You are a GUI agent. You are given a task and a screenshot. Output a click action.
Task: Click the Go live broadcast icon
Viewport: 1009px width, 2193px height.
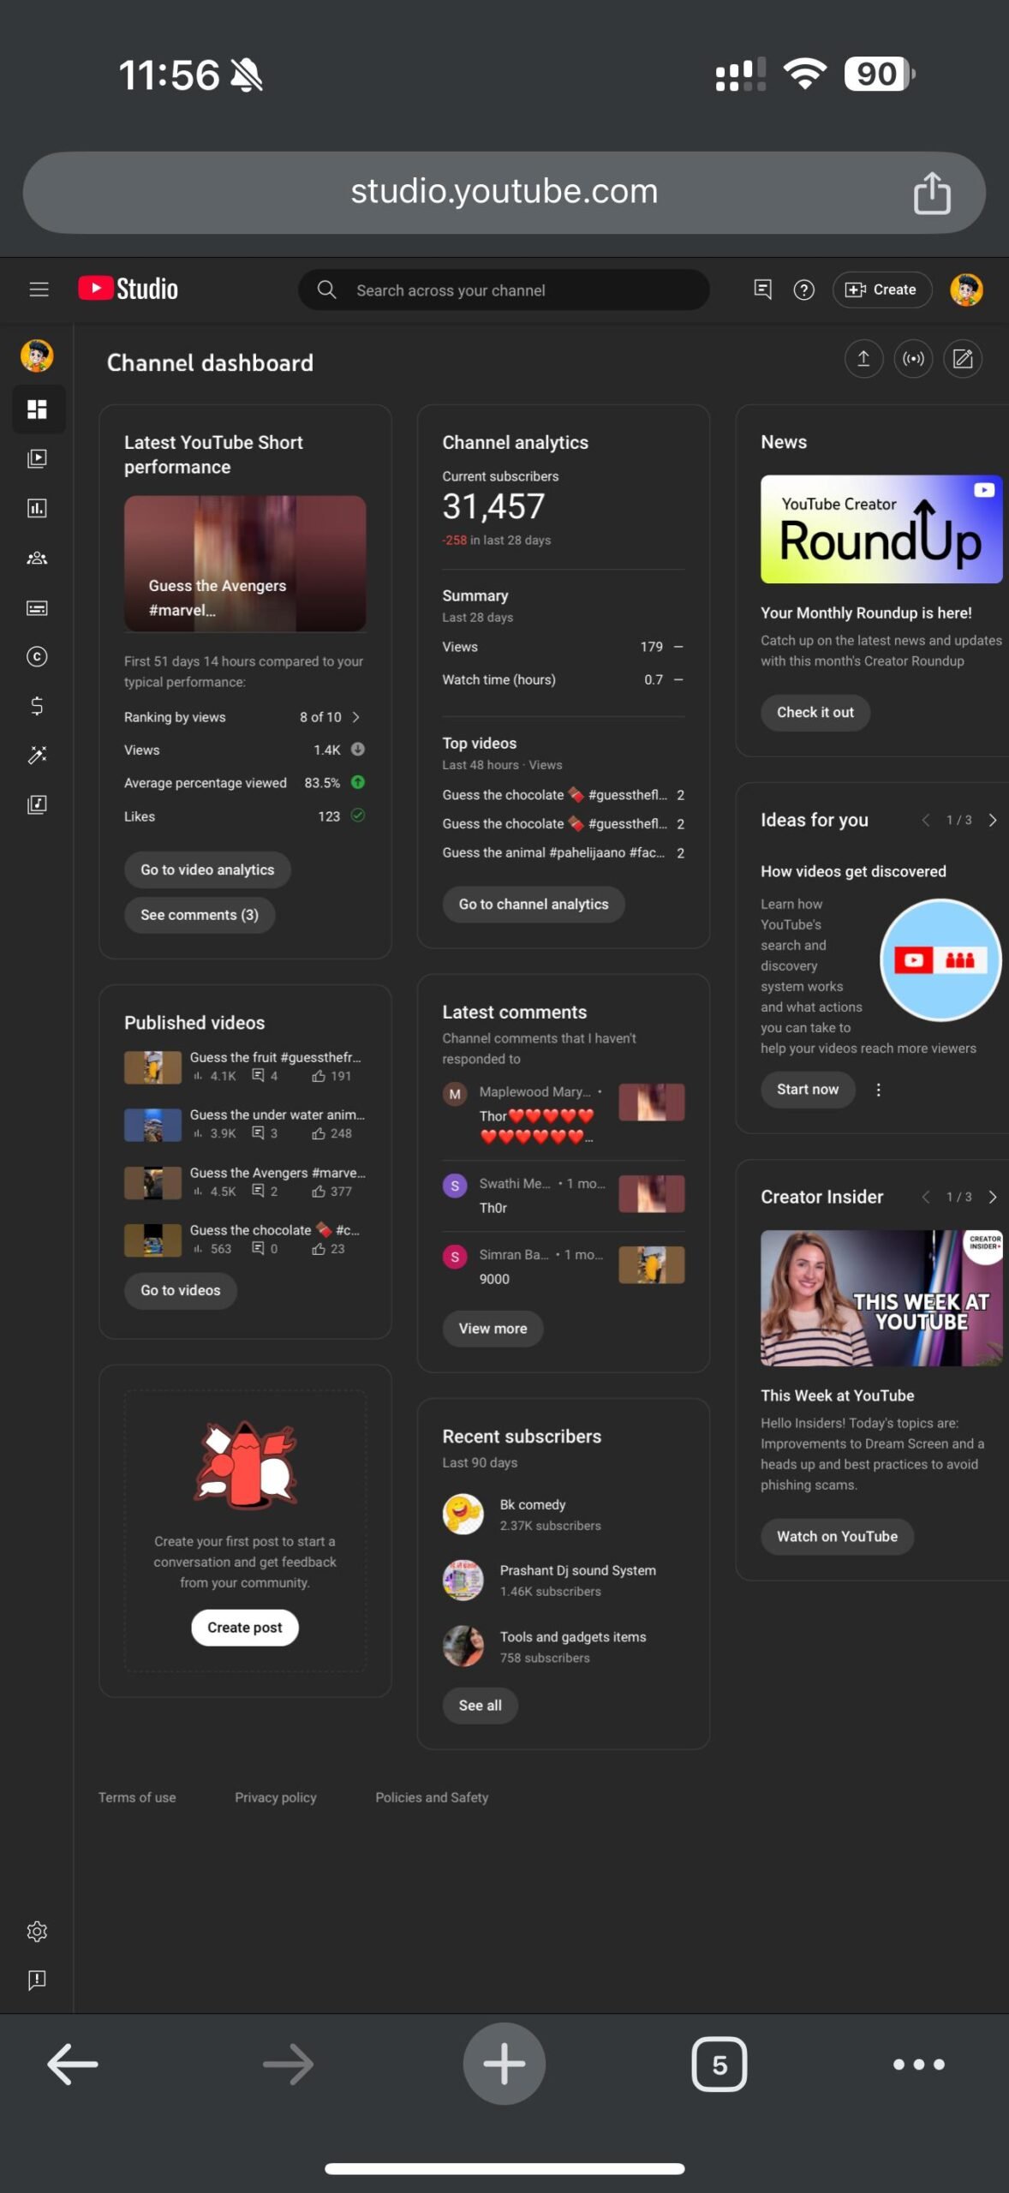[913, 358]
